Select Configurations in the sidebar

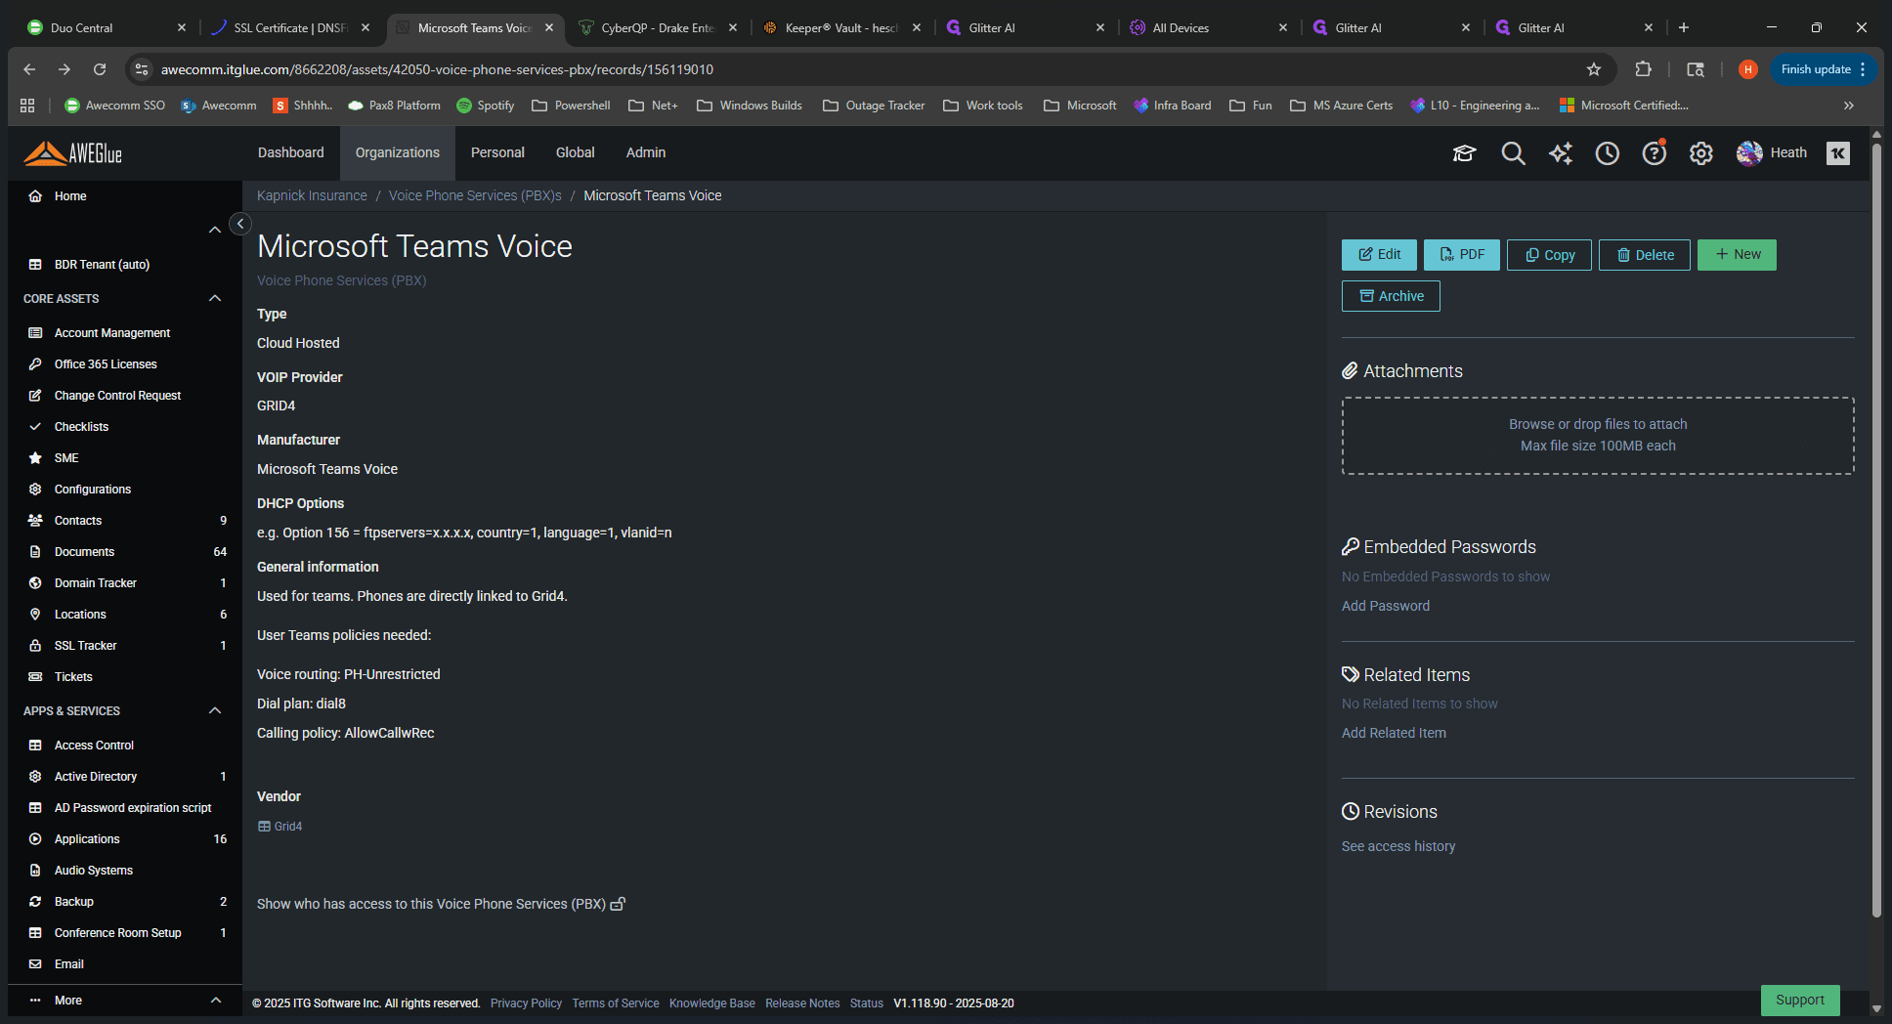tap(92, 490)
